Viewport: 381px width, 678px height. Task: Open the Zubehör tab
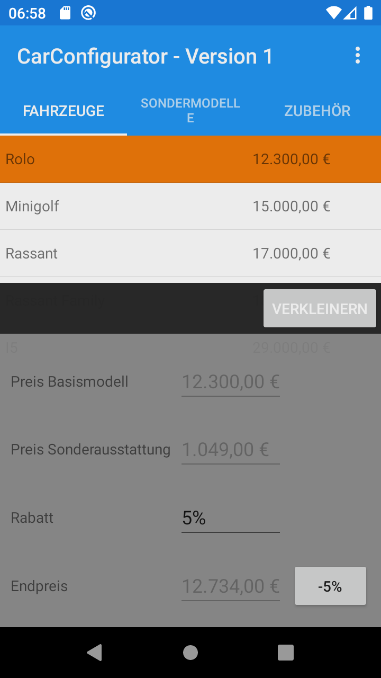coord(317,111)
